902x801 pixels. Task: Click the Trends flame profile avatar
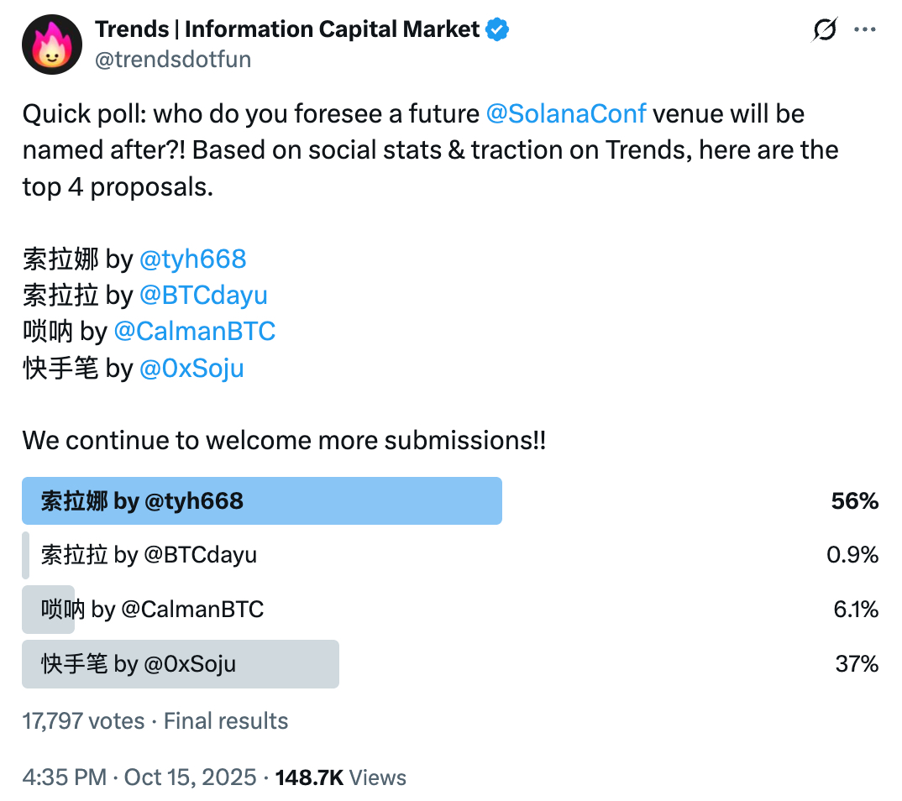tap(51, 45)
